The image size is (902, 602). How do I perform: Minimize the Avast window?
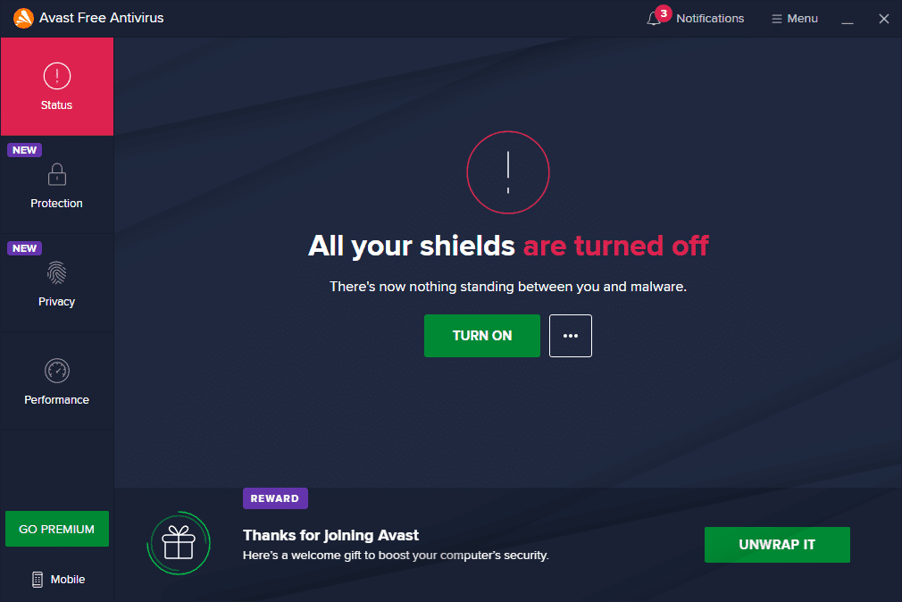848,19
